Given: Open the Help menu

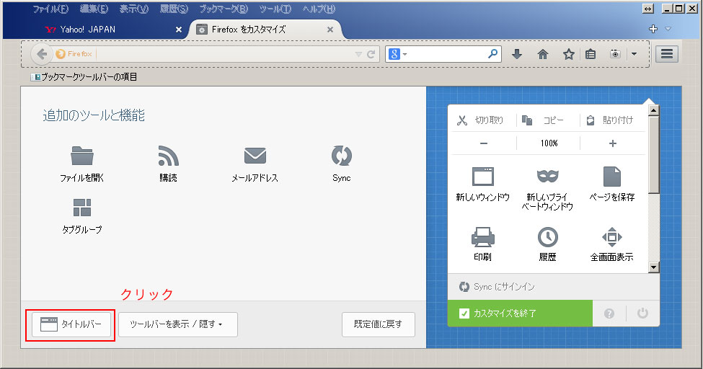Looking at the screenshot, I should coord(319,9).
